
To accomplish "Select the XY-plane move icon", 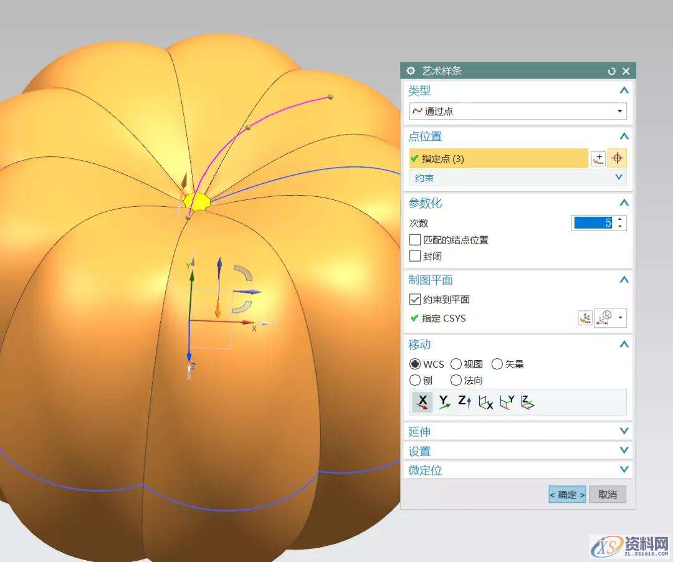I will (x=528, y=402).
